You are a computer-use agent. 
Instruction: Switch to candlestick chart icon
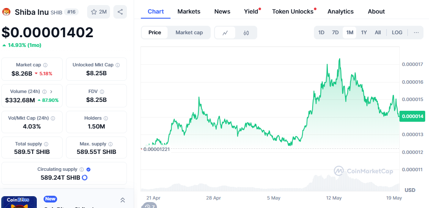tap(246, 33)
